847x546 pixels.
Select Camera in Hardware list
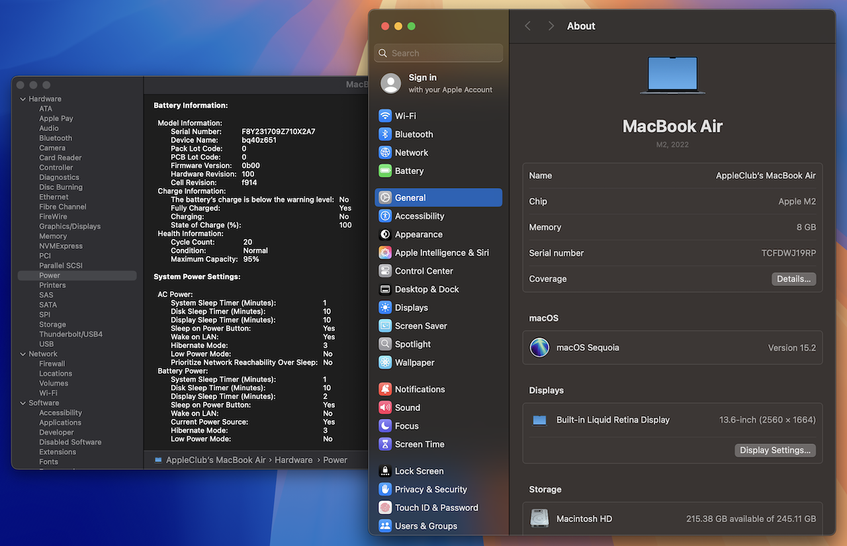pyautogui.click(x=52, y=148)
